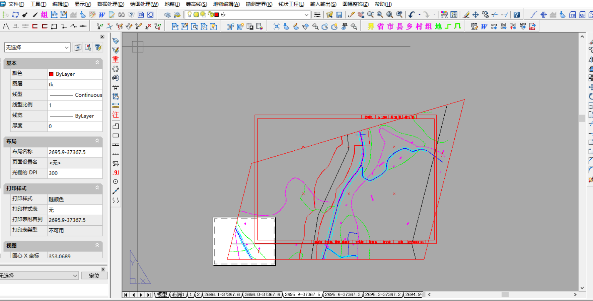Click the filter funnel icon in properties panel
The image size is (593, 301).
coord(98,48)
